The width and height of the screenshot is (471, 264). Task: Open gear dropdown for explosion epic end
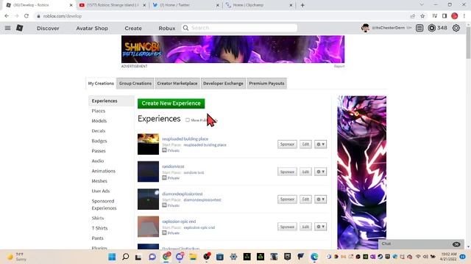[x=321, y=227]
